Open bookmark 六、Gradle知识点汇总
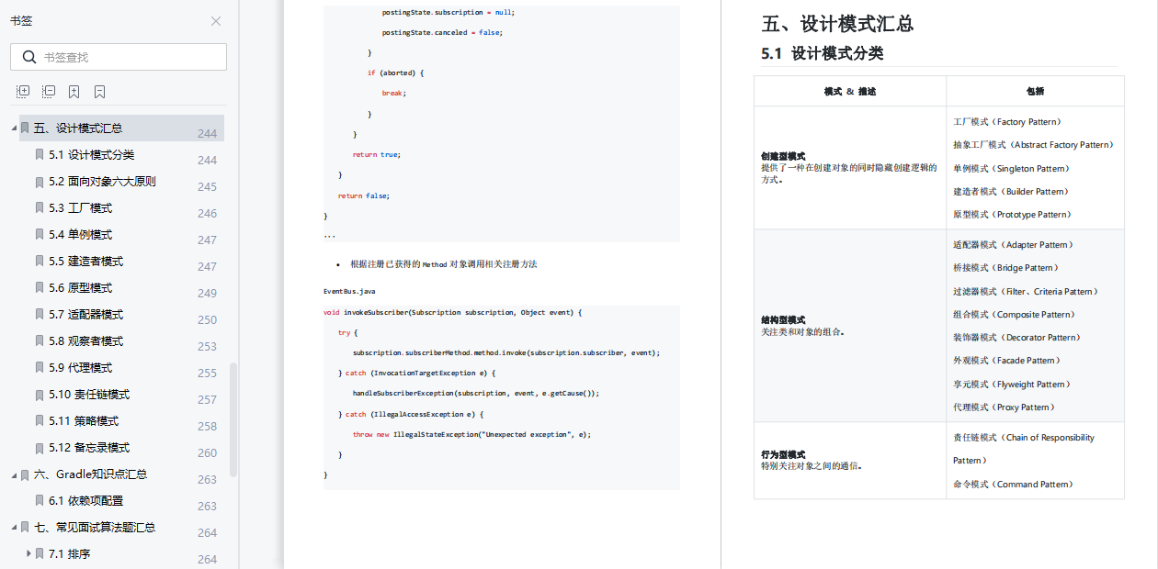The image size is (1158, 569). pos(91,474)
